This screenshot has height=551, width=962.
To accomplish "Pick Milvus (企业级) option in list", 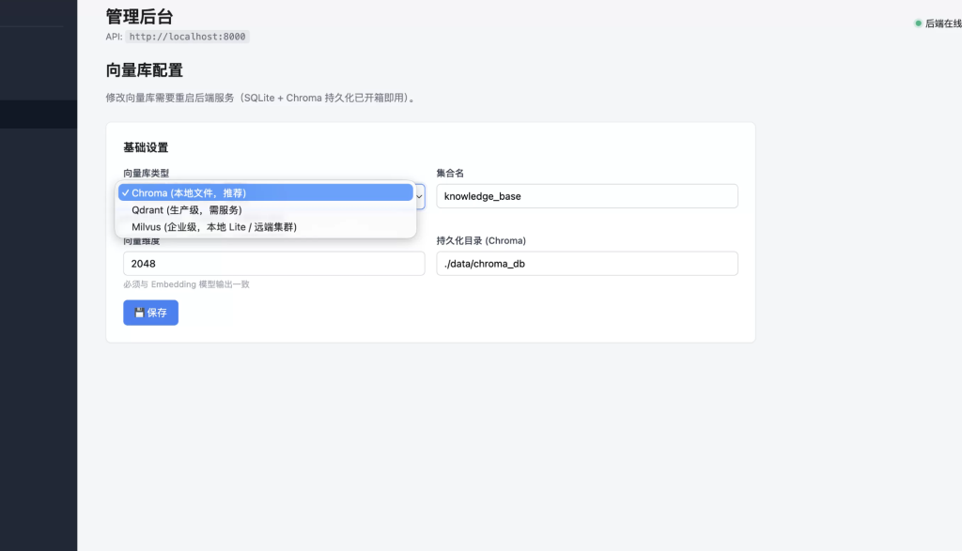I will click(265, 227).
